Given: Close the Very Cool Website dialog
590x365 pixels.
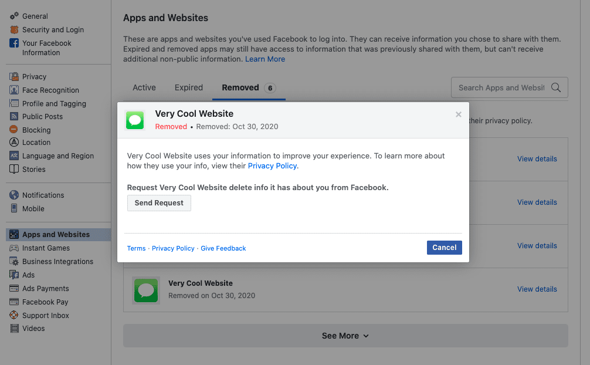Looking at the screenshot, I should [459, 114].
